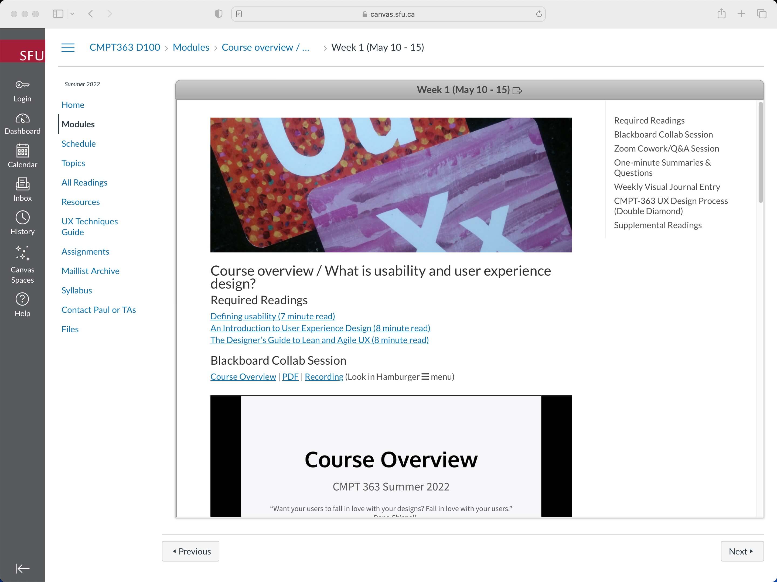
Task: Toggle the course navigation hamburger menu
Action: click(68, 47)
